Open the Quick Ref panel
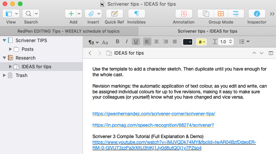The image size is (276, 154). click(115, 14)
